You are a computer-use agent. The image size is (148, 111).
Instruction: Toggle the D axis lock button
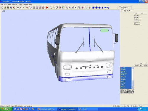[x=24, y=7]
